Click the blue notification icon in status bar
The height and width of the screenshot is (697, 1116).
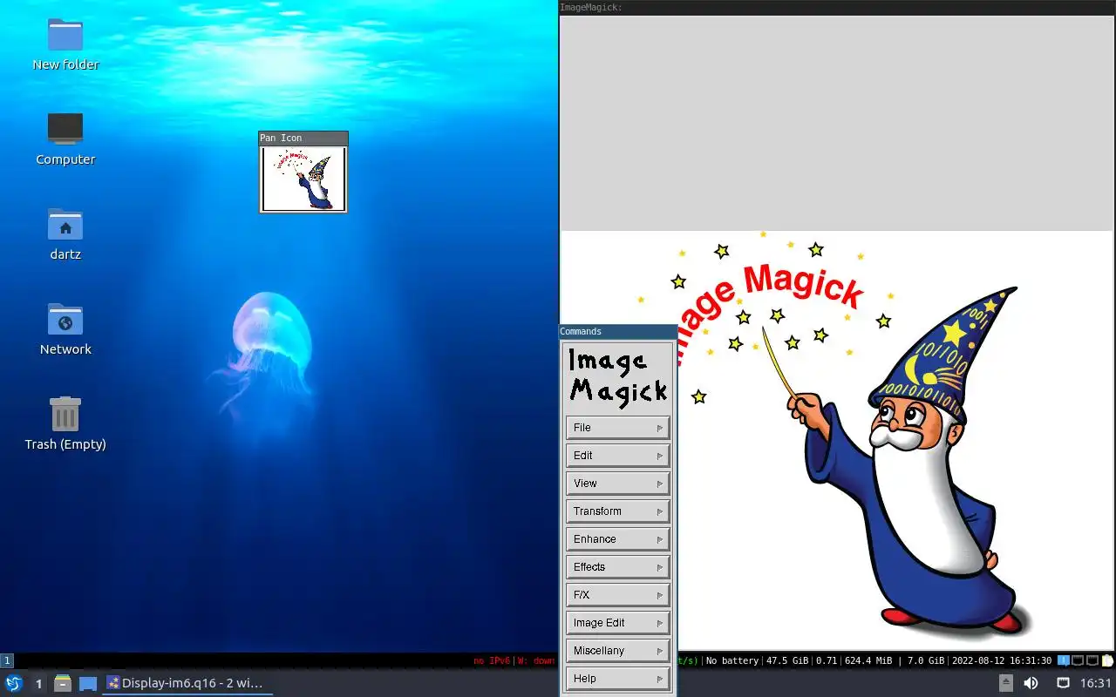coord(1063,660)
